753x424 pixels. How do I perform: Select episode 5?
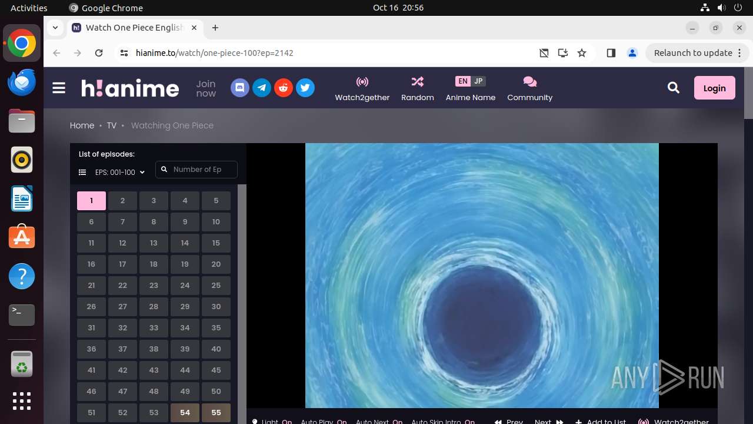point(216,201)
